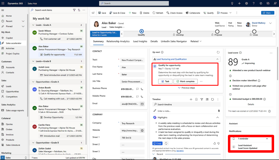Toggle the Qualify for opportunity step checkbox
The width and height of the screenshot is (279, 160).
[x=155, y=66]
